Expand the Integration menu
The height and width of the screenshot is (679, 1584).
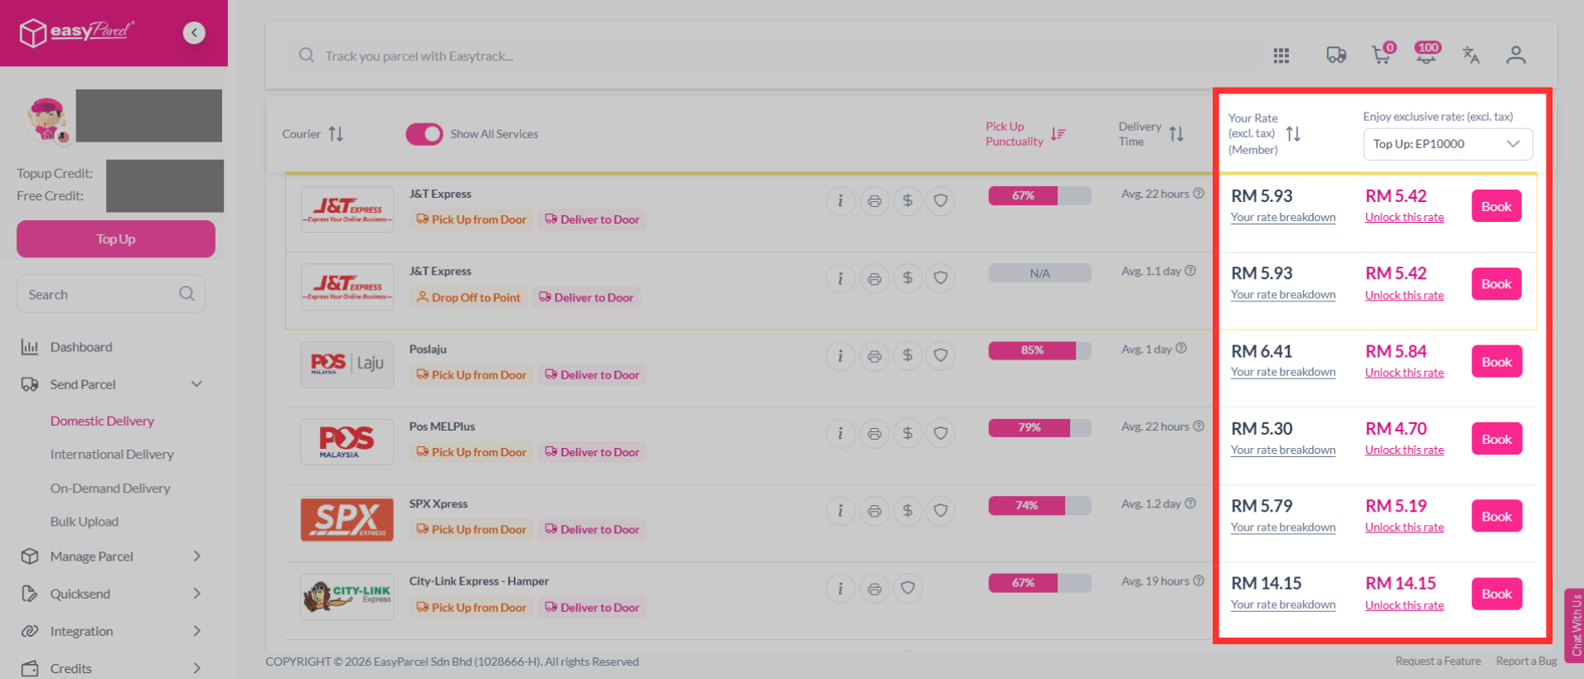(196, 631)
